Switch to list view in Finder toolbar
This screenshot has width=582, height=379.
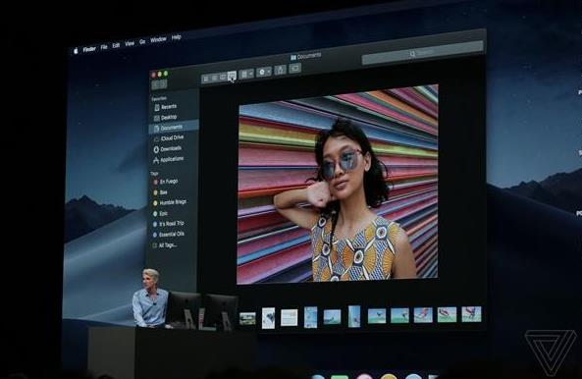pos(215,78)
